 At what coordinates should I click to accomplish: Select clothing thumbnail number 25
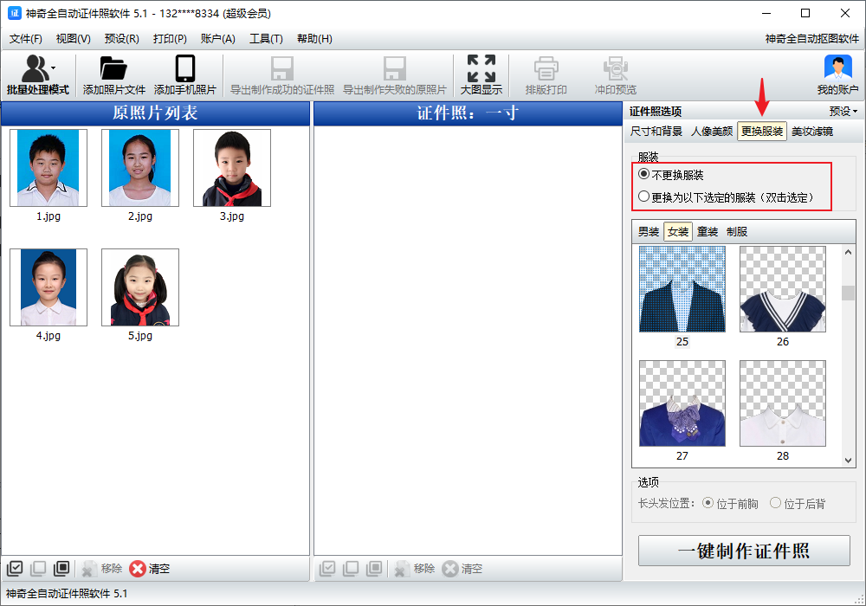pyautogui.click(x=682, y=289)
